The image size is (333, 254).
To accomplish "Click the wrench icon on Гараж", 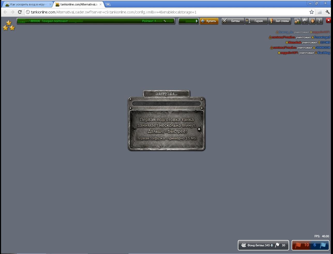I will pos(248,21).
